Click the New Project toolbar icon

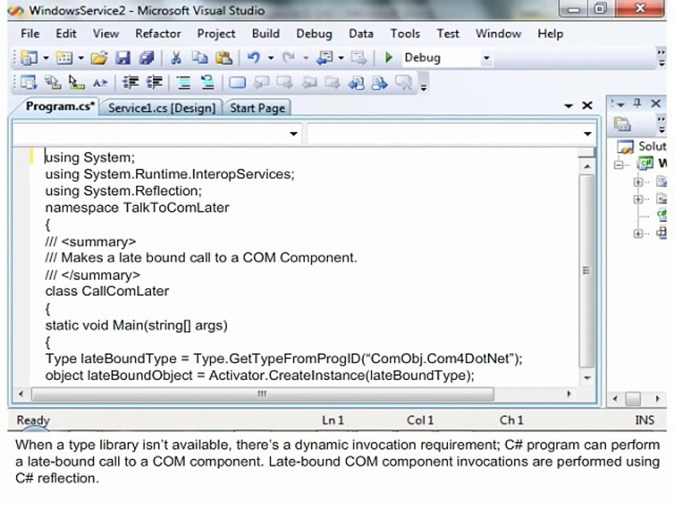pos(29,58)
